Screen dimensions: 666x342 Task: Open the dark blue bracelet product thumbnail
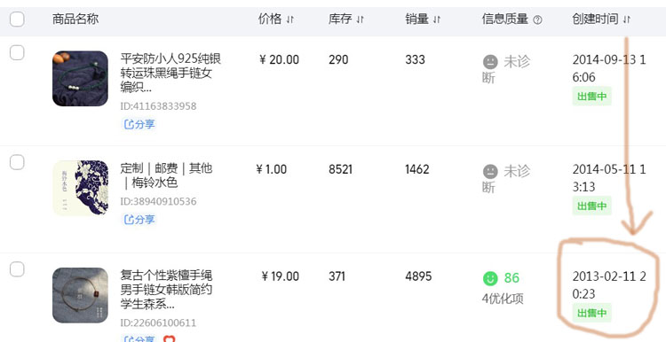pyautogui.click(x=80, y=78)
